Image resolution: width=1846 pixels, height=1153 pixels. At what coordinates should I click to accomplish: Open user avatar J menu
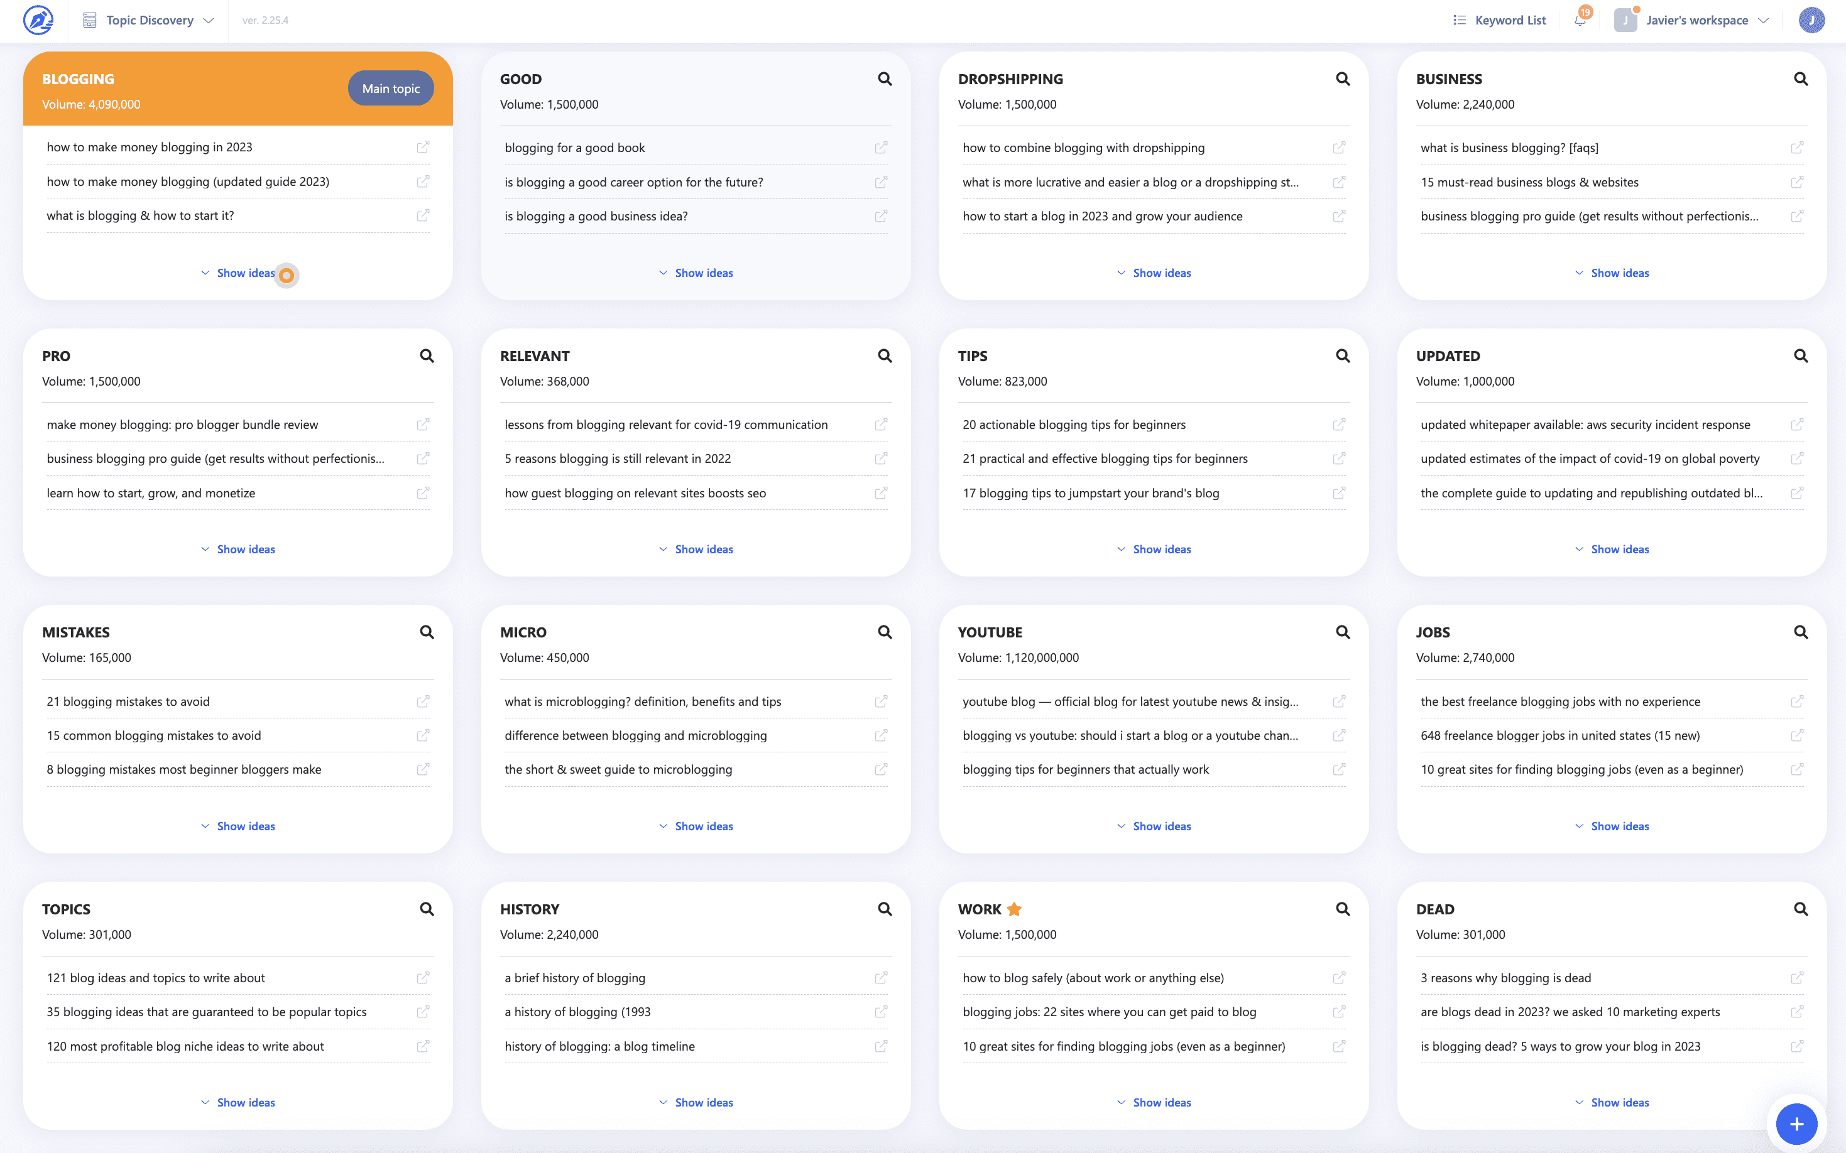click(x=1811, y=21)
